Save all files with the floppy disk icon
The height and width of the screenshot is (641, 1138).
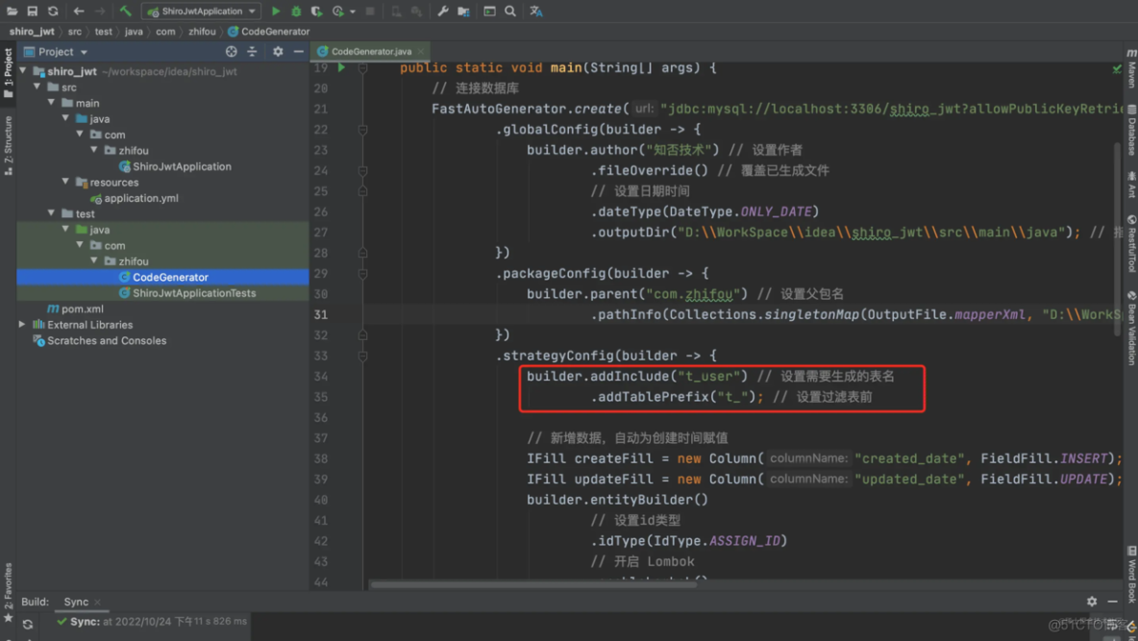coord(34,10)
